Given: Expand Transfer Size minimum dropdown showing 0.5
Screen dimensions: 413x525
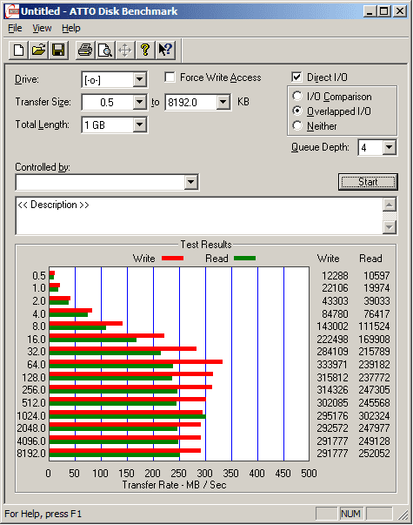Looking at the screenshot, I should click(x=139, y=102).
